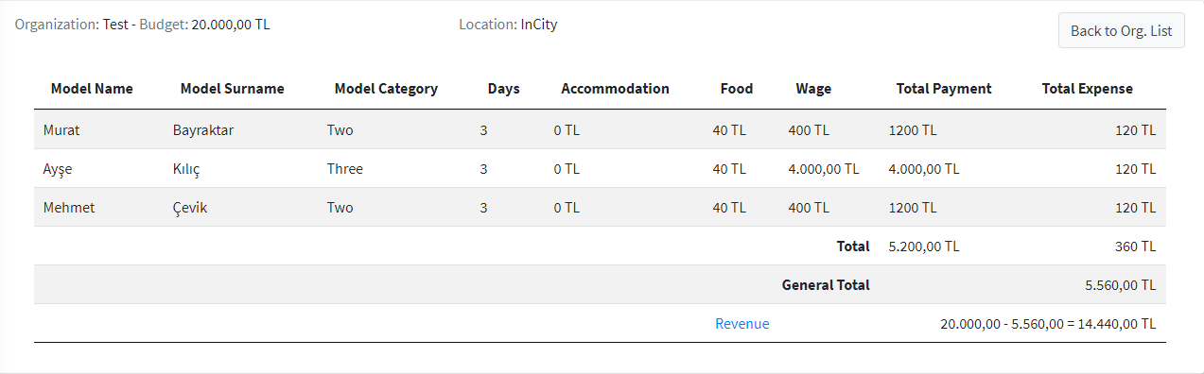Click the Total Expense column header
This screenshot has height=374, width=1204.
click(x=1087, y=89)
